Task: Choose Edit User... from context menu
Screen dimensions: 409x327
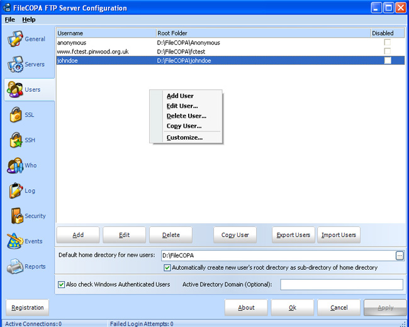Action: click(x=182, y=106)
